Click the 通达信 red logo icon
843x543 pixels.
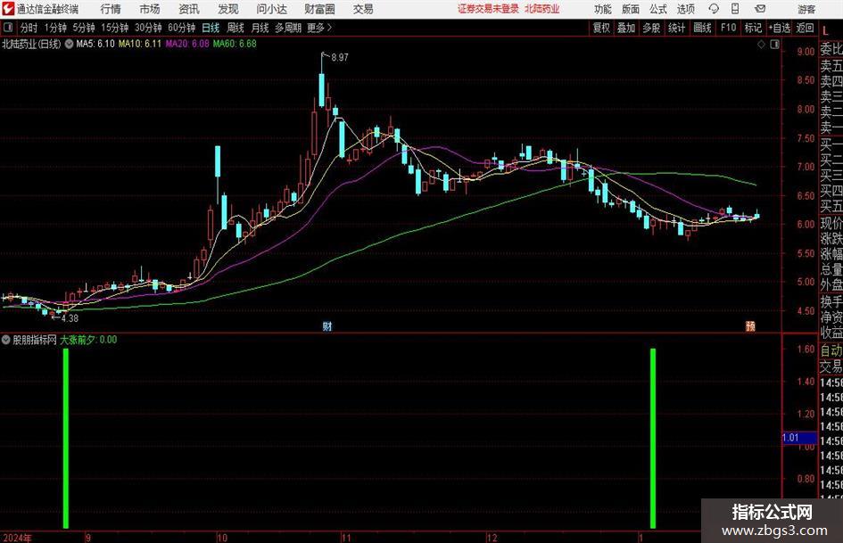click(x=7, y=9)
